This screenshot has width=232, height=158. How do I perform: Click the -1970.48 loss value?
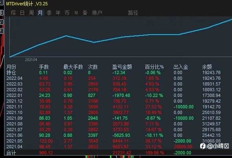121,95
